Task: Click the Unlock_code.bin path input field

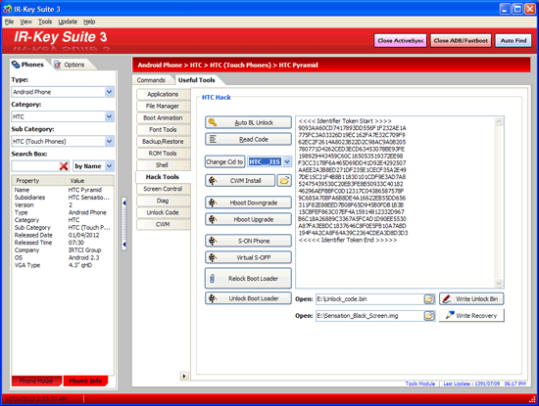Action: click(369, 299)
